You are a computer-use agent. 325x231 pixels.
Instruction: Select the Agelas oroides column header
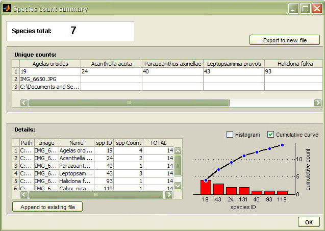point(50,64)
